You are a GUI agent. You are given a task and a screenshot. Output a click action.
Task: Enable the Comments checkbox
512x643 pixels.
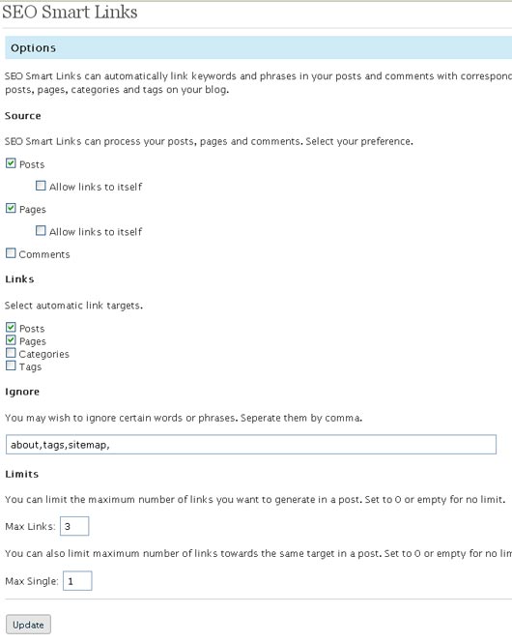tap(11, 253)
